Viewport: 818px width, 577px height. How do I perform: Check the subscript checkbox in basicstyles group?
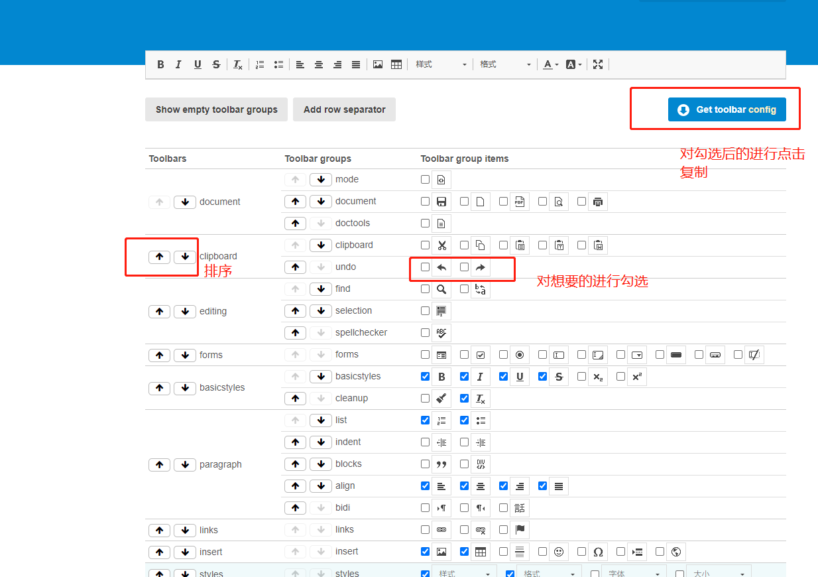581,376
